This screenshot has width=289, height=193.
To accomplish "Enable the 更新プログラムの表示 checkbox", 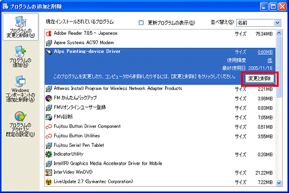I will pyautogui.click(x=141, y=23).
